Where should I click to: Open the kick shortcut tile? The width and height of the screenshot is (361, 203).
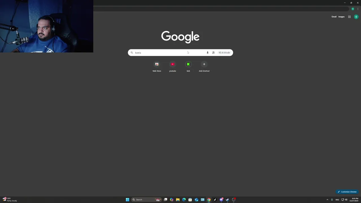click(x=188, y=67)
